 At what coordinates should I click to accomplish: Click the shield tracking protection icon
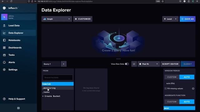pyautogui.click(x=29, y=1)
